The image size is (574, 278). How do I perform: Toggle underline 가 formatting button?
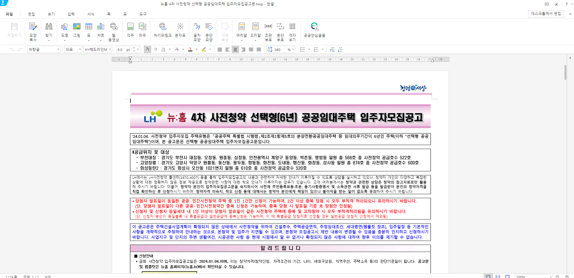pyautogui.click(x=163, y=49)
